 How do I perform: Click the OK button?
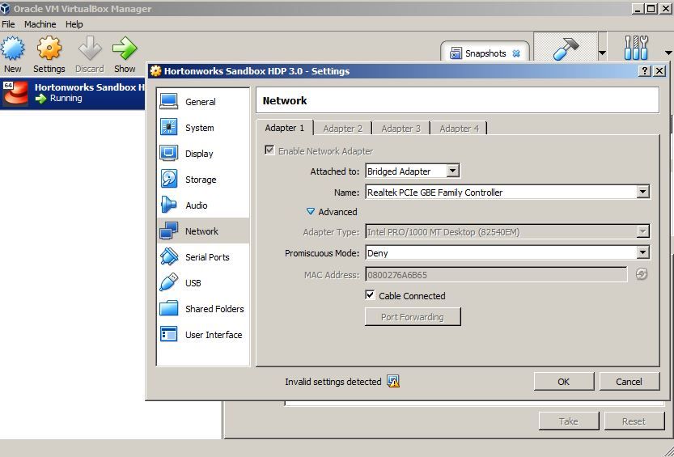[563, 382]
